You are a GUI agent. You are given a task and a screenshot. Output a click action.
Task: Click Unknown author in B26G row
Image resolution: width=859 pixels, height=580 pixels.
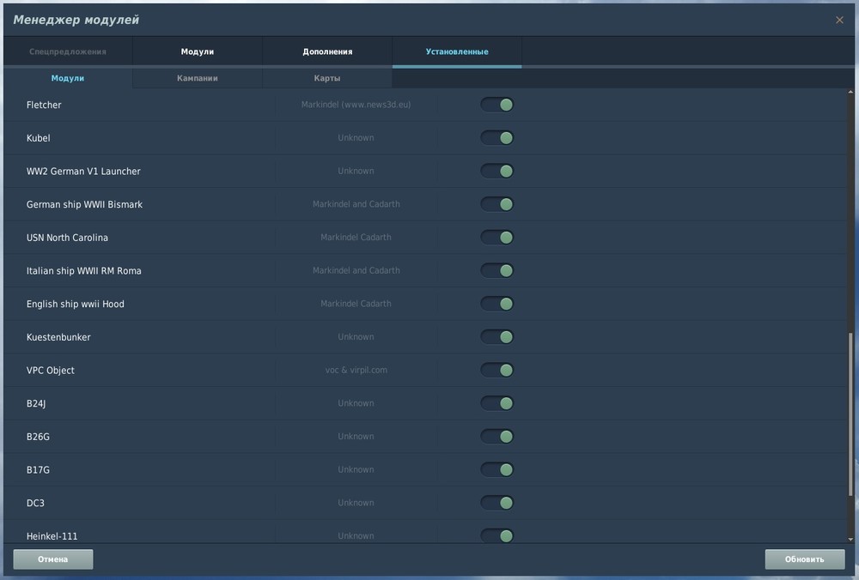[x=356, y=437]
